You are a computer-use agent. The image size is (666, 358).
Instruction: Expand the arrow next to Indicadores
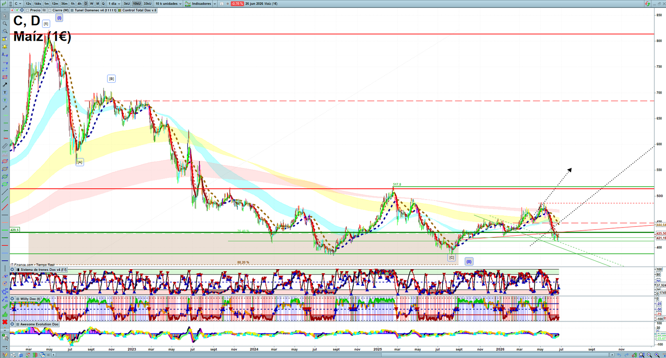point(215,3)
